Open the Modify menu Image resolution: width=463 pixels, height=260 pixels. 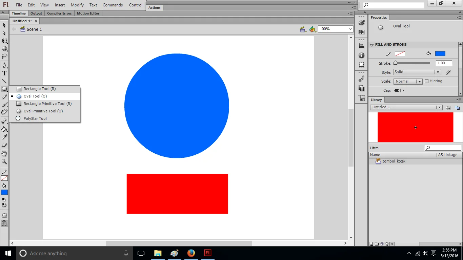click(x=77, y=5)
